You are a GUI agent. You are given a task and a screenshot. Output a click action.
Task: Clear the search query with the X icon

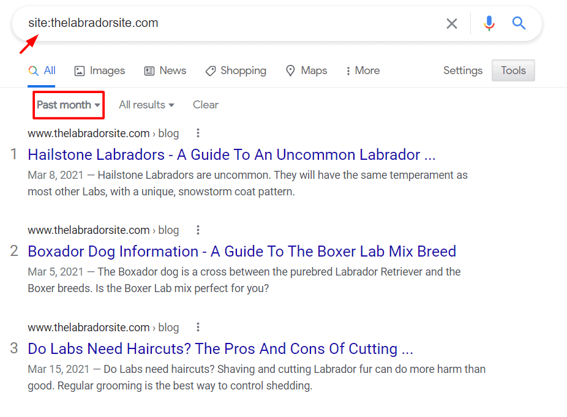(452, 23)
